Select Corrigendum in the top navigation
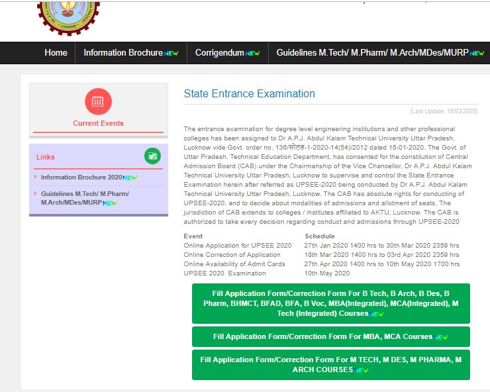The image size is (490, 392). pyautogui.click(x=220, y=53)
